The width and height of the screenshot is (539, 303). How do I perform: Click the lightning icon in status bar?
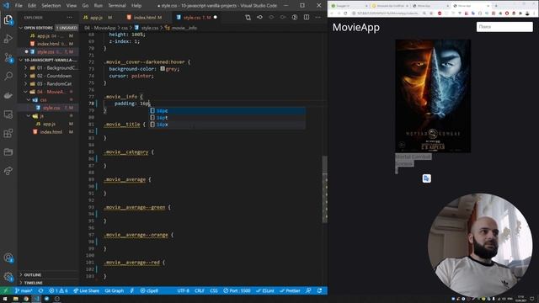point(132,290)
